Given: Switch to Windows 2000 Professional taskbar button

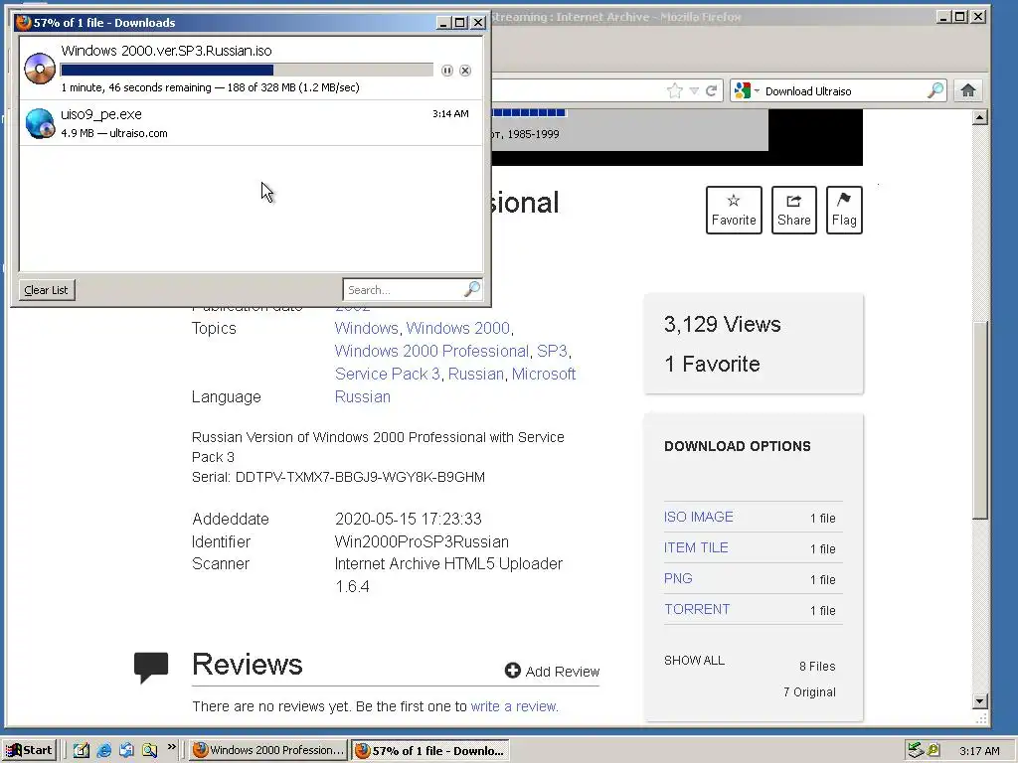Looking at the screenshot, I should tap(268, 750).
